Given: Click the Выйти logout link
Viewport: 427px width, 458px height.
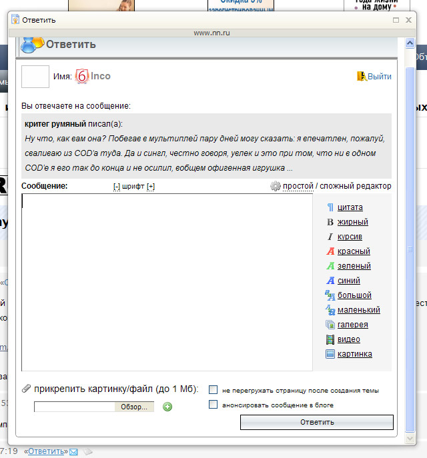Looking at the screenshot, I should coord(379,77).
